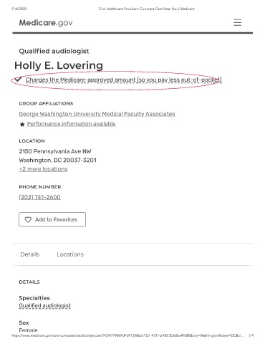Screen dimensions: 265x344
Task: Open Charges the Medicare-approved amount tooltip
Action: tap(124, 80)
